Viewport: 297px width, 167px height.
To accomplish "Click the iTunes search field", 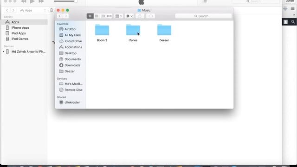I will (x=256, y=1).
